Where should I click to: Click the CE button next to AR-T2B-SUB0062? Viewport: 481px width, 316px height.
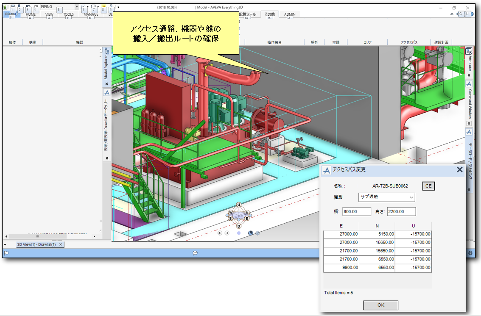(428, 186)
